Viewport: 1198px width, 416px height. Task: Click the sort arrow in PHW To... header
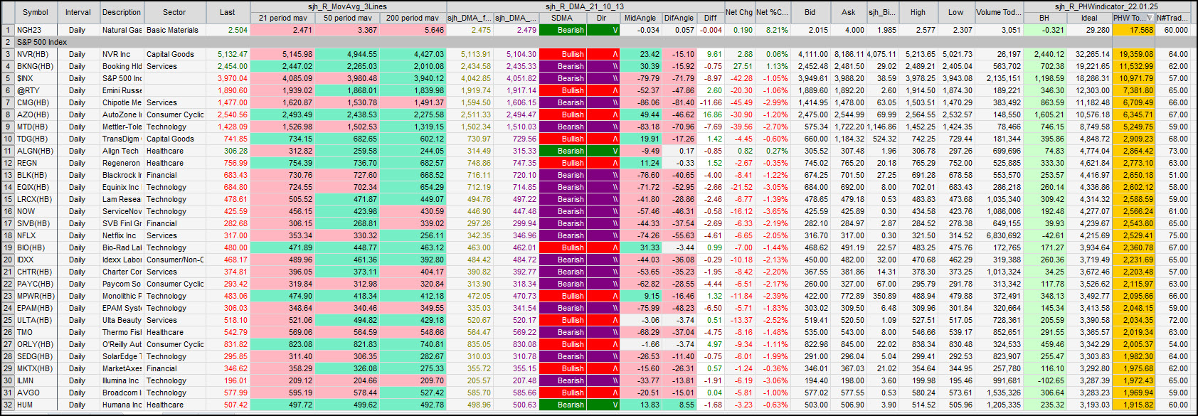[x=1150, y=18]
